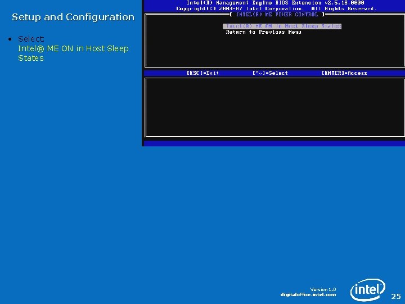This screenshot has width=405, height=304.
Task: Click the [ESC]=Exit hint
Action: 202,73
